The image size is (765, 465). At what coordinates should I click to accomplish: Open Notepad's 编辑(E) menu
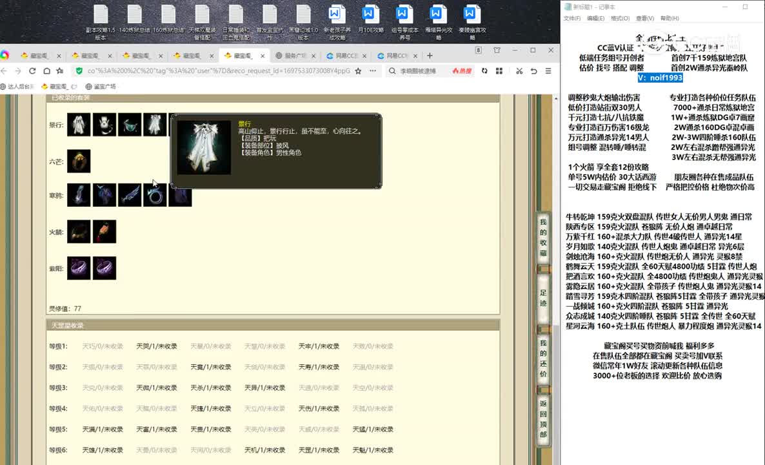(x=595, y=18)
